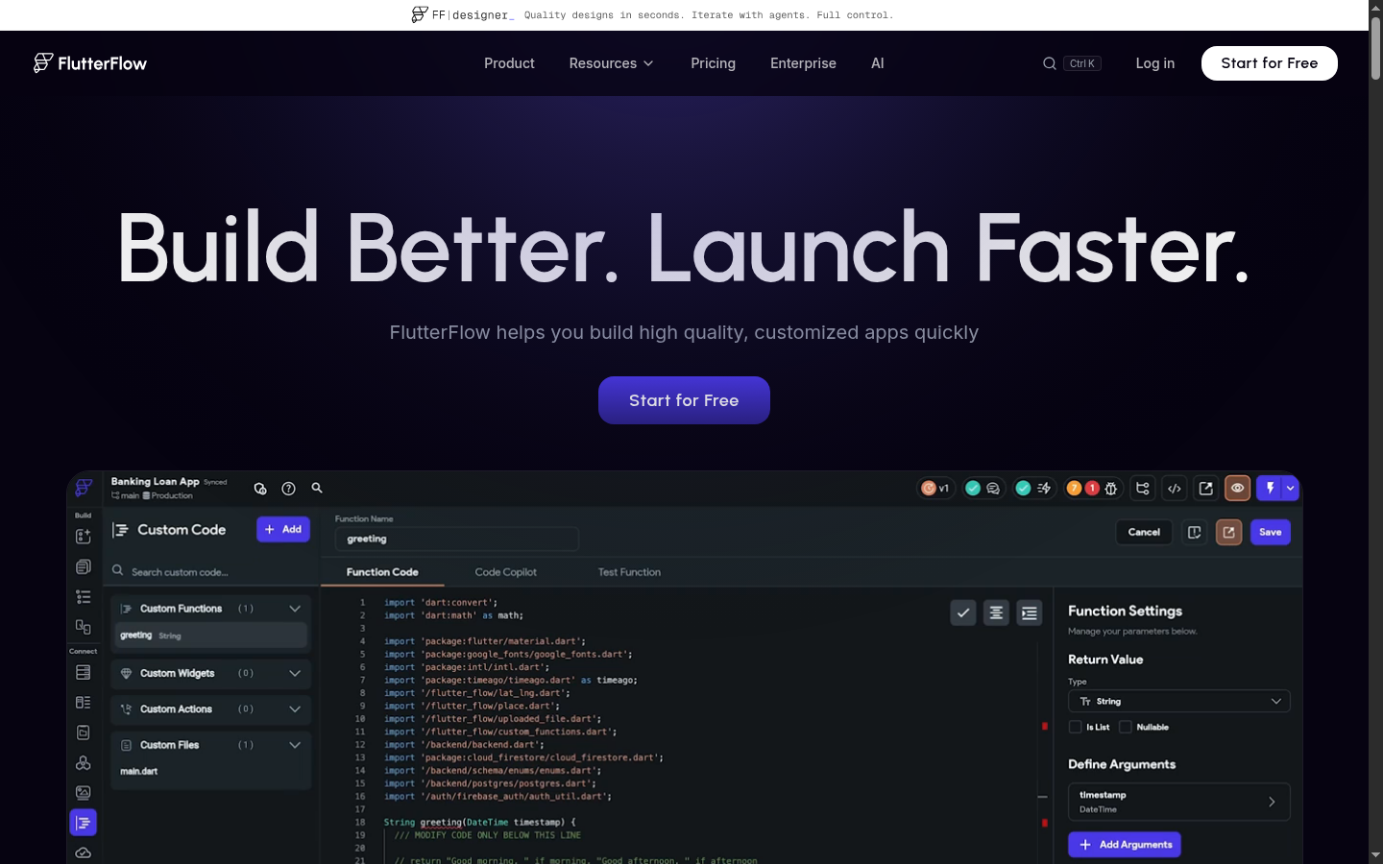The image size is (1383, 864).
Task: Select the greeting String function row
Action: [x=211, y=636]
